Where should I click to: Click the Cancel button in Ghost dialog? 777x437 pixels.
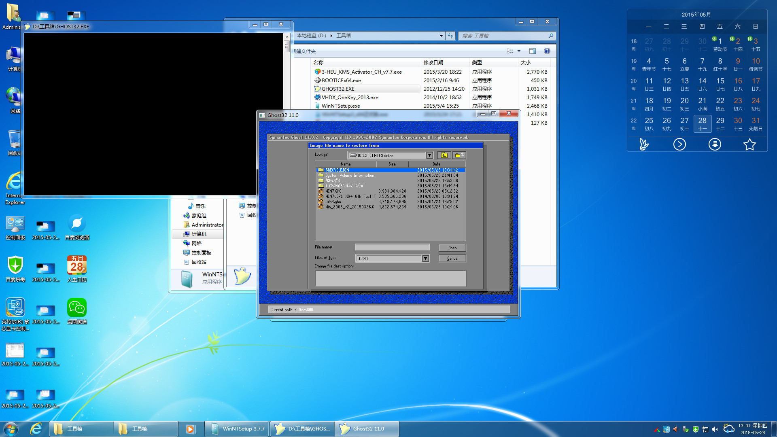click(452, 258)
